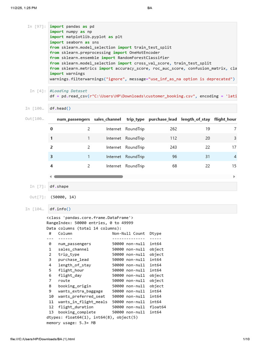
Task: Click the import statements code cell
Action: [x=143, y=53]
